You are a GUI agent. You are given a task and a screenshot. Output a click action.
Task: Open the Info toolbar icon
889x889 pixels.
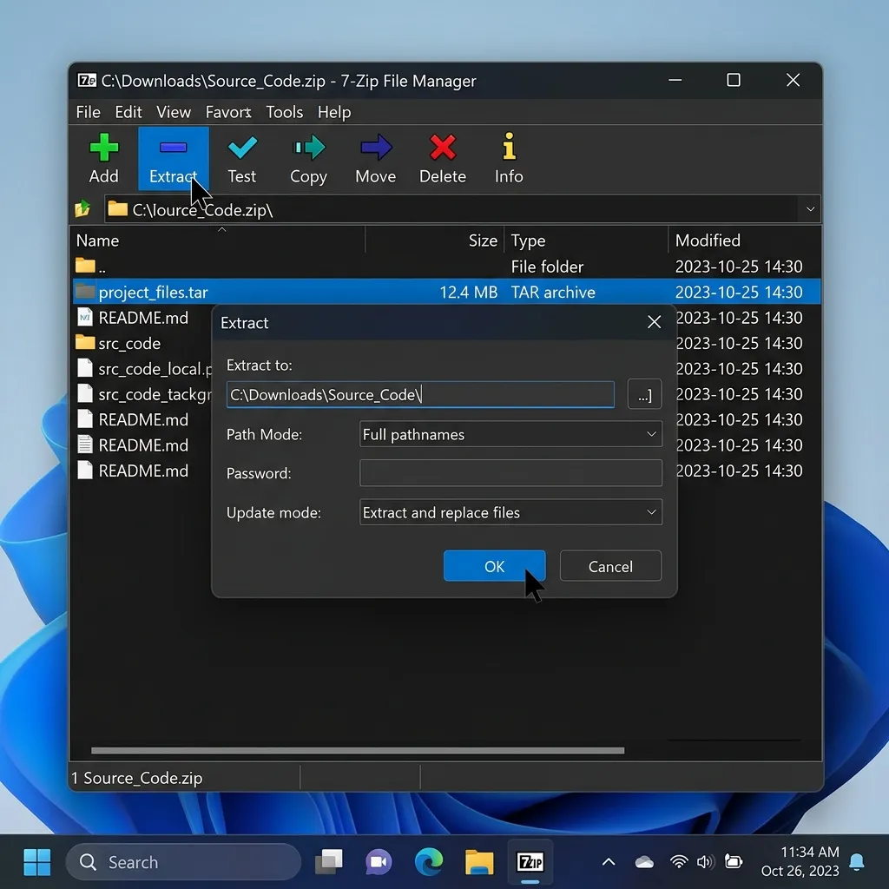tap(509, 146)
